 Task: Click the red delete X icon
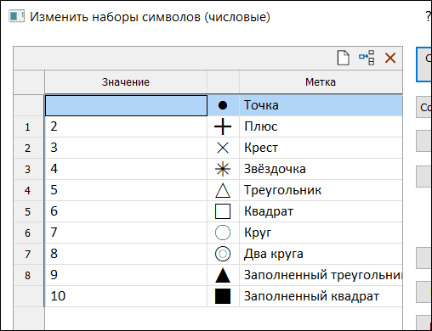(390, 58)
